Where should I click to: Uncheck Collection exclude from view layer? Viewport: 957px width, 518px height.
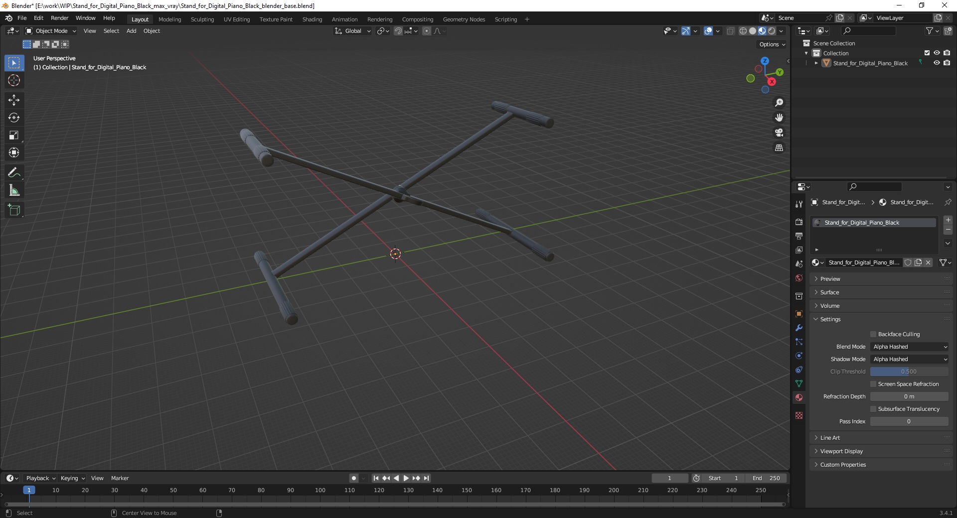point(927,53)
